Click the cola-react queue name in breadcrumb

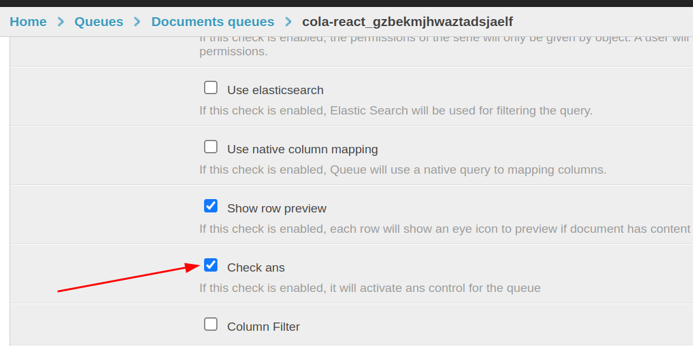[x=407, y=22]
